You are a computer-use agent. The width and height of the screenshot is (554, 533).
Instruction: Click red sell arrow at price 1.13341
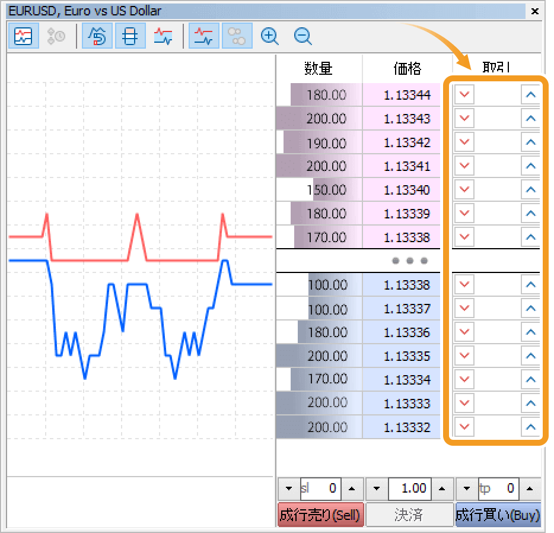point(464,166)
